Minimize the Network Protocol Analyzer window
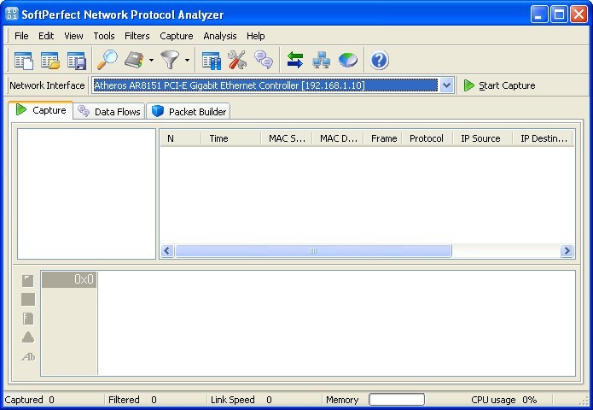 [x=539, y=15]
